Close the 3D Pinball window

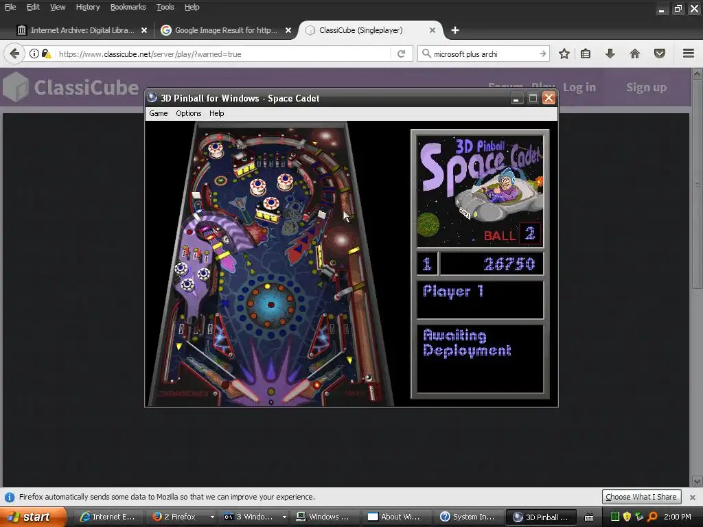click(549, 98)
